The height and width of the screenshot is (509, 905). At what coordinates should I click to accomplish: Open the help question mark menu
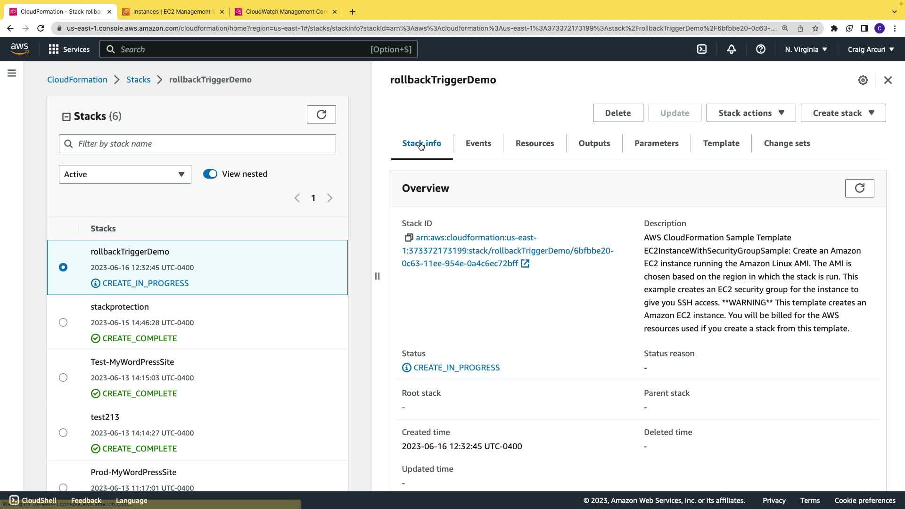point(760,49)
